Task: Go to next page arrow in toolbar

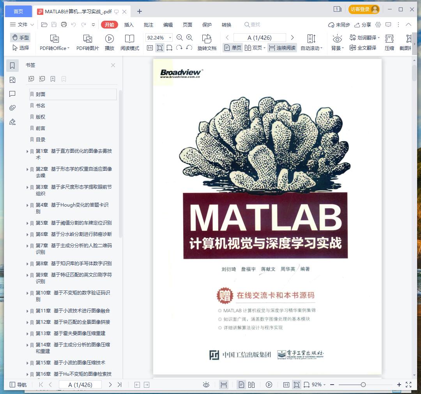Action: point(292,37)
